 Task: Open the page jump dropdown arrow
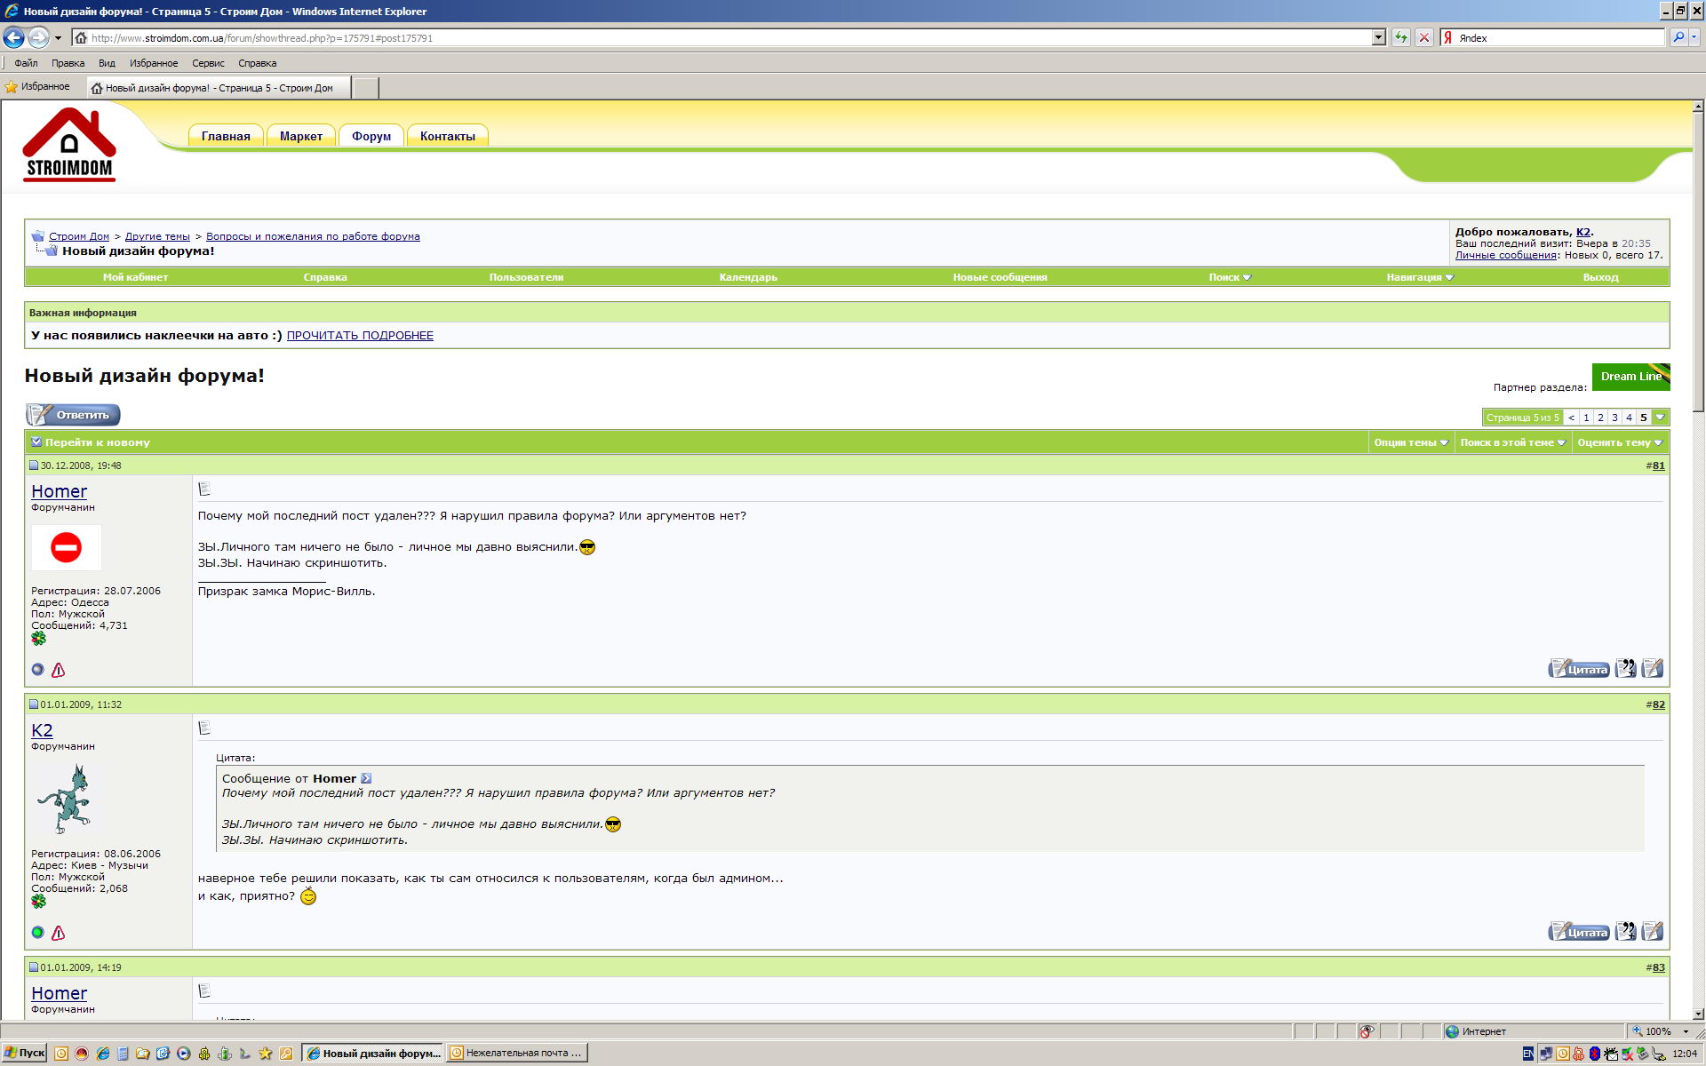click(1661, 418)
